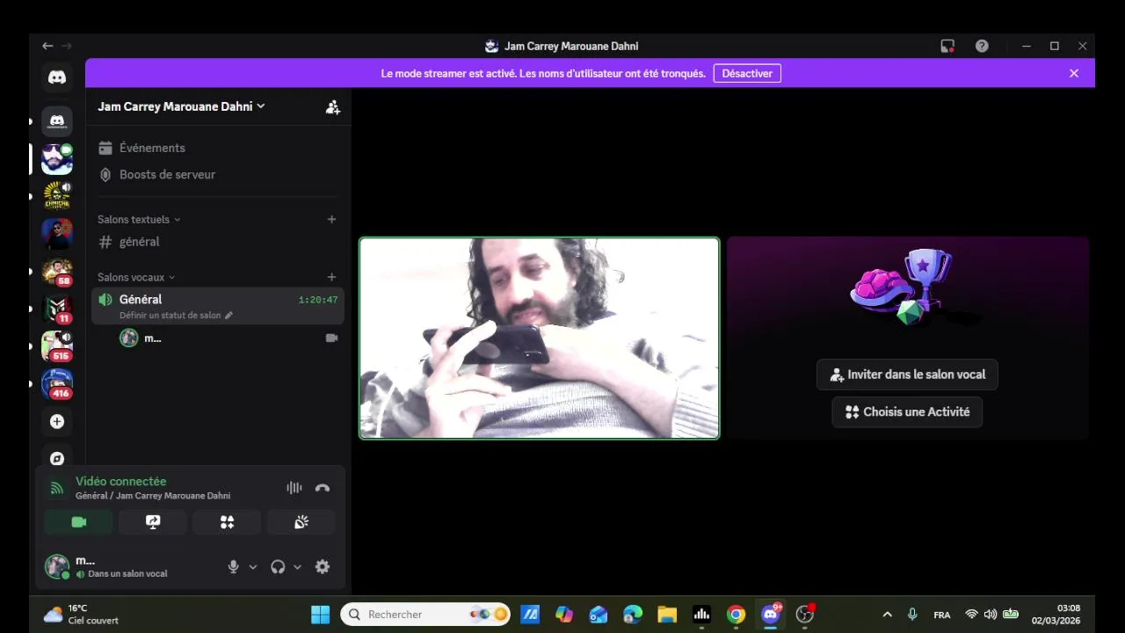This screenshot has height=633, width=1125.
Task: Edit channel status with the pencil icon
Action: (x=229, y=316)
